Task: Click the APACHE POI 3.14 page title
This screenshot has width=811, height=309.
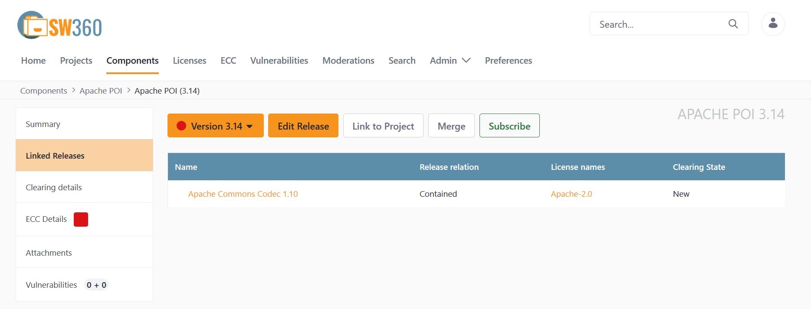Action: tap(731, 114)
